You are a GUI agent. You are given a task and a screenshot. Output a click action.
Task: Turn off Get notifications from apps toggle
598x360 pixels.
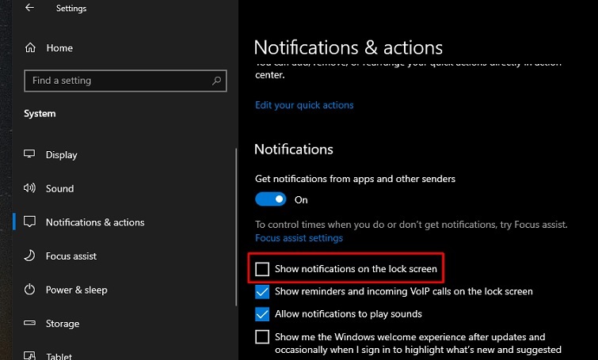(x=270, y=200)
